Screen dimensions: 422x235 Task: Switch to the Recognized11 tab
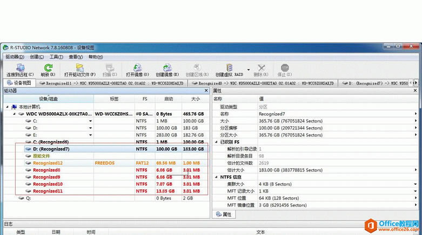point(112,83)
